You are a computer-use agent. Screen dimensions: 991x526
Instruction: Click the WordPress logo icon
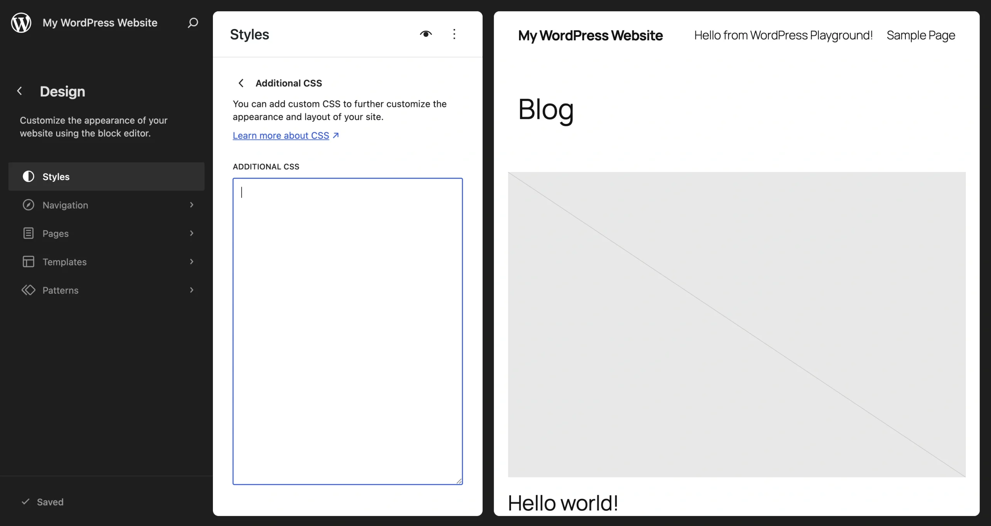click(21, 22)
